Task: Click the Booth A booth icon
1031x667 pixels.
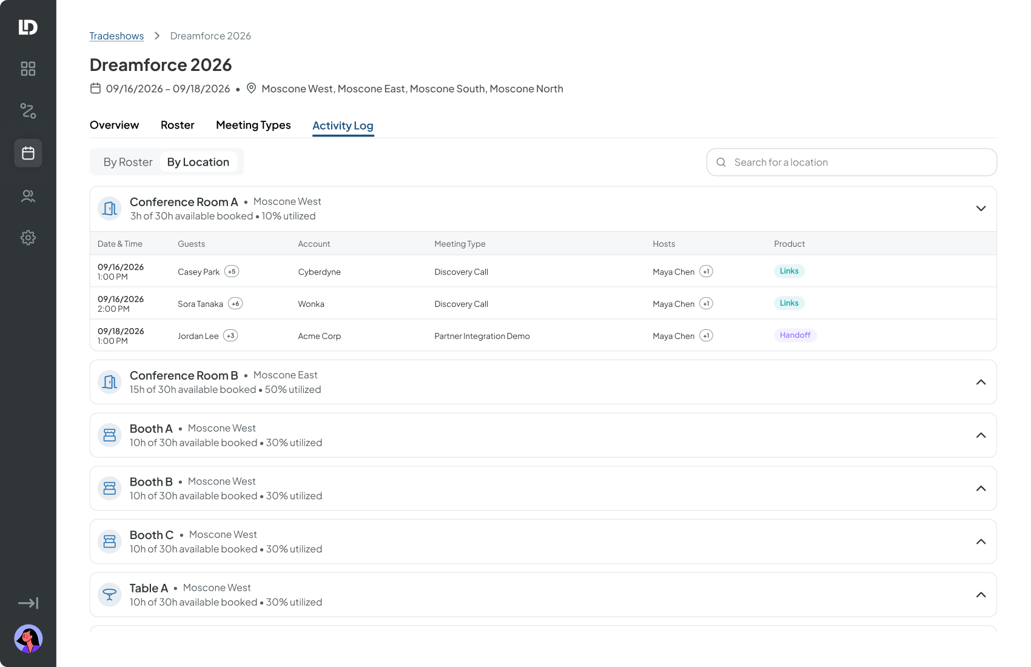Action: tap(110, 435)
